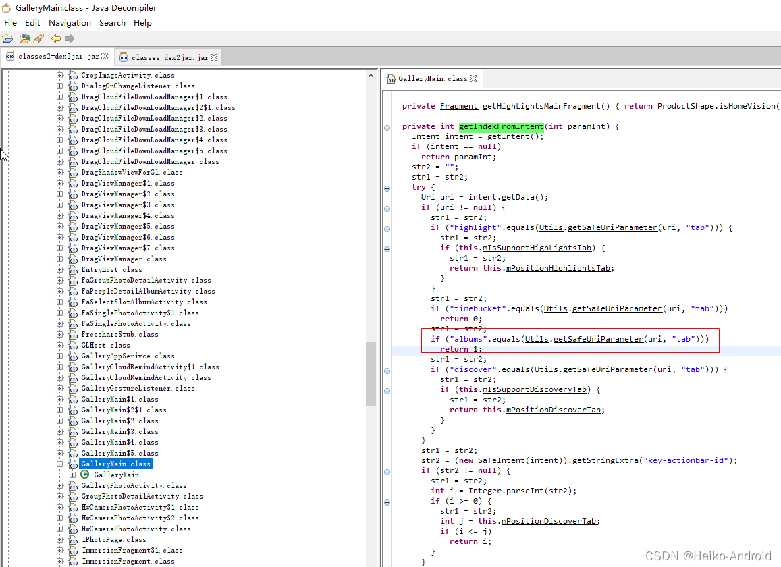
Task: Toggle the fold beside the "highlight" if statement
Action: click(387, 228)
